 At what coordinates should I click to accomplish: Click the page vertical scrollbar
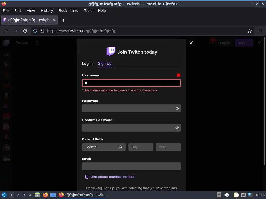pos(264,101)
